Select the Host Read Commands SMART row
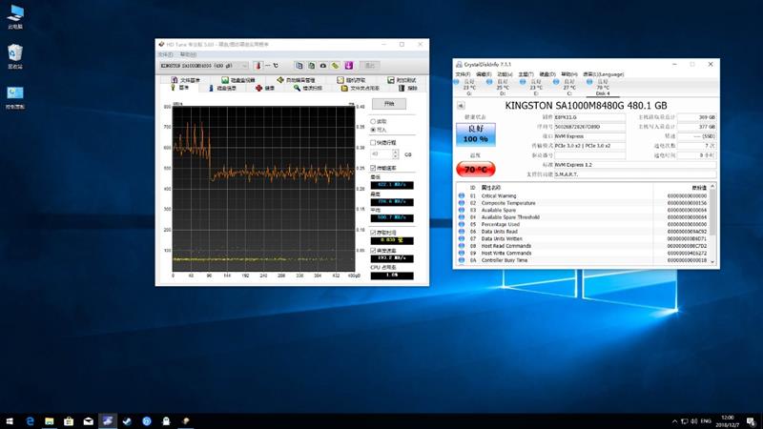Image resolution: width=763 pixels, height=429 pixels. point(583,246)
